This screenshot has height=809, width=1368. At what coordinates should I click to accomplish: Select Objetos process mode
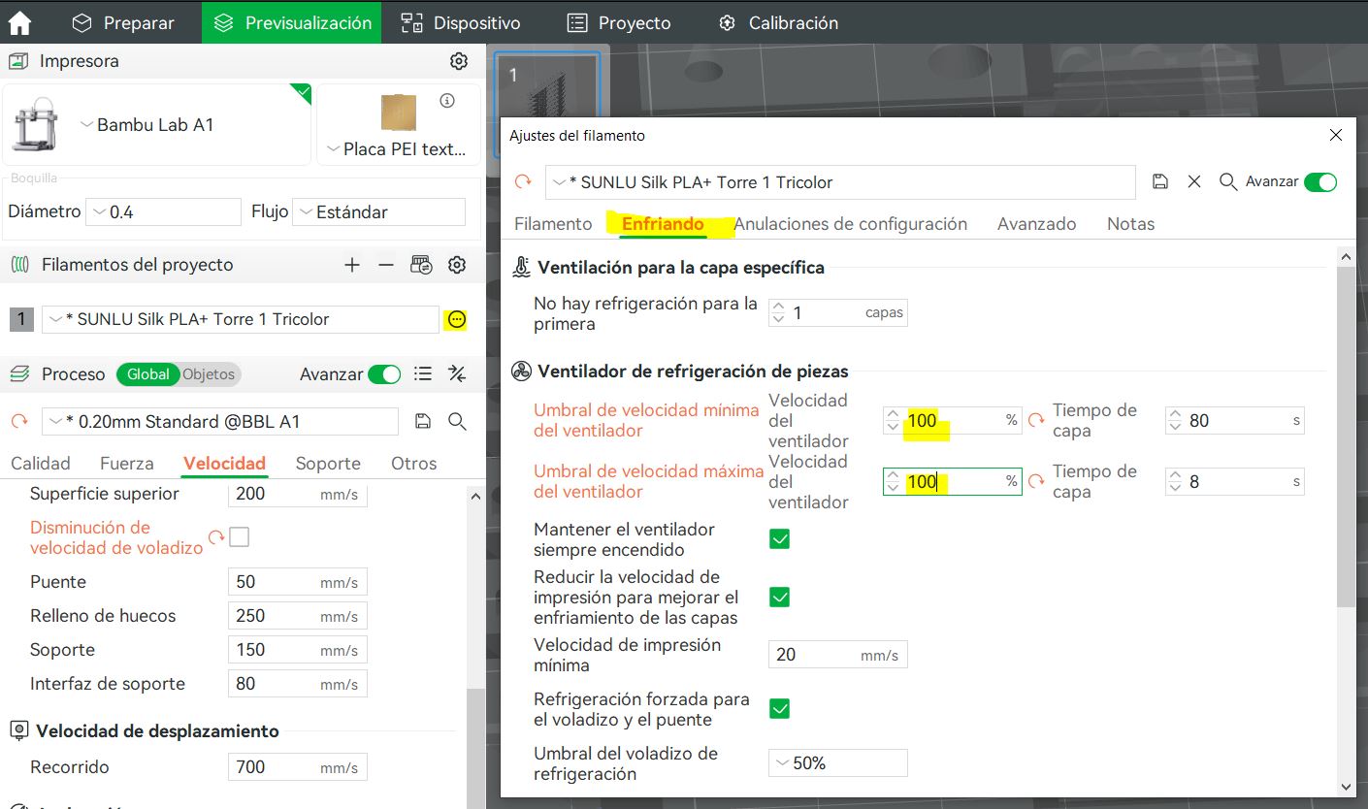[209, 374]
